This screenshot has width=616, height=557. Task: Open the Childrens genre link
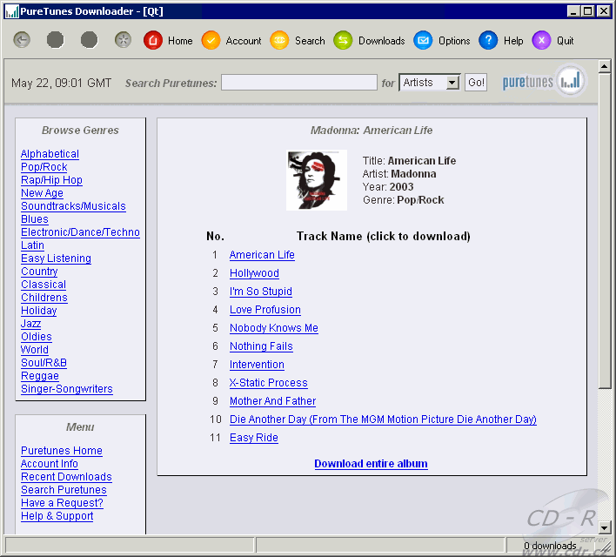[44, 297]
